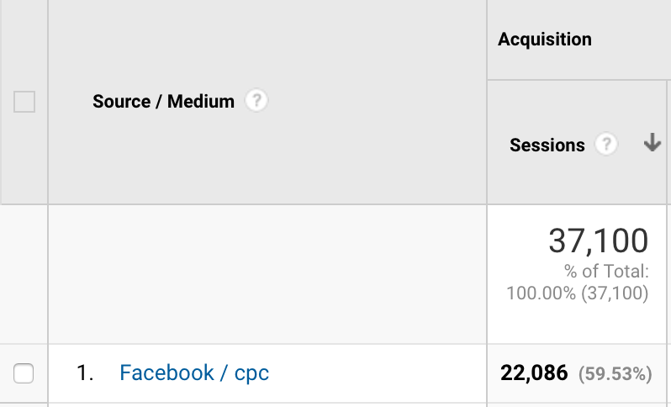Click the empty summary cell below the header checkbox
The height and width of the screenshot is (407, 671).
[24, 274]
